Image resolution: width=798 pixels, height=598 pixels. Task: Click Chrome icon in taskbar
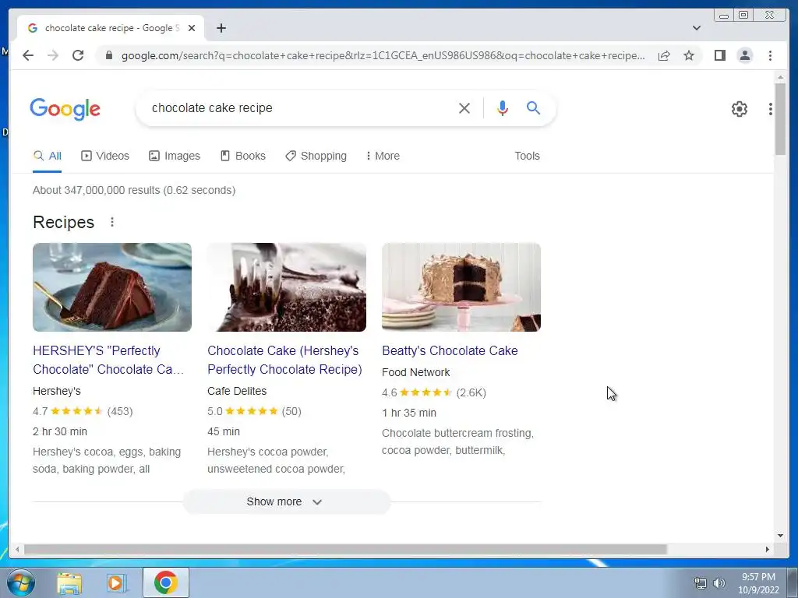coord(166,582)
